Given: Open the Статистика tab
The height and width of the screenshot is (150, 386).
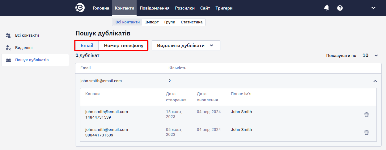Looking at the screenshot, I should pos(192,22).
